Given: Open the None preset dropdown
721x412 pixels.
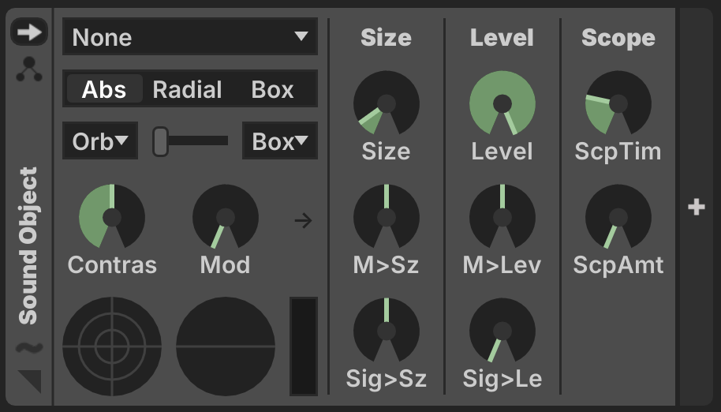Looking at the screenshot, I should [190, 37].
